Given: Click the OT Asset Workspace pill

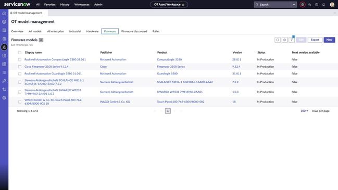Looking at the screenshot, I should click(169, 5).
